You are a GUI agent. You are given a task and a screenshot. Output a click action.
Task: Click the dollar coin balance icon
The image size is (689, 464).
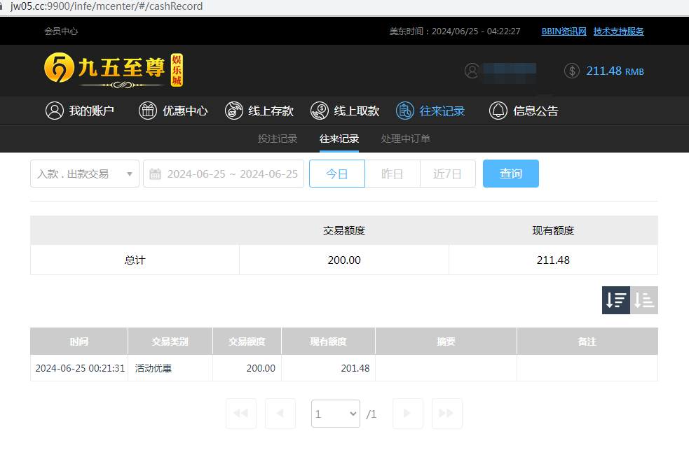click(x=572, y=71)
